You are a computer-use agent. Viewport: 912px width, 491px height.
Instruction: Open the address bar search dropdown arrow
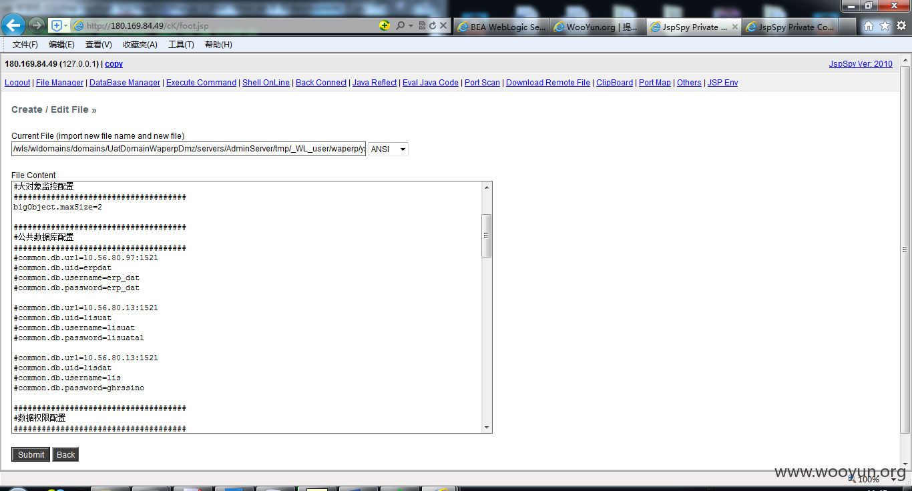pyautogui.click(x=411, y=25)
